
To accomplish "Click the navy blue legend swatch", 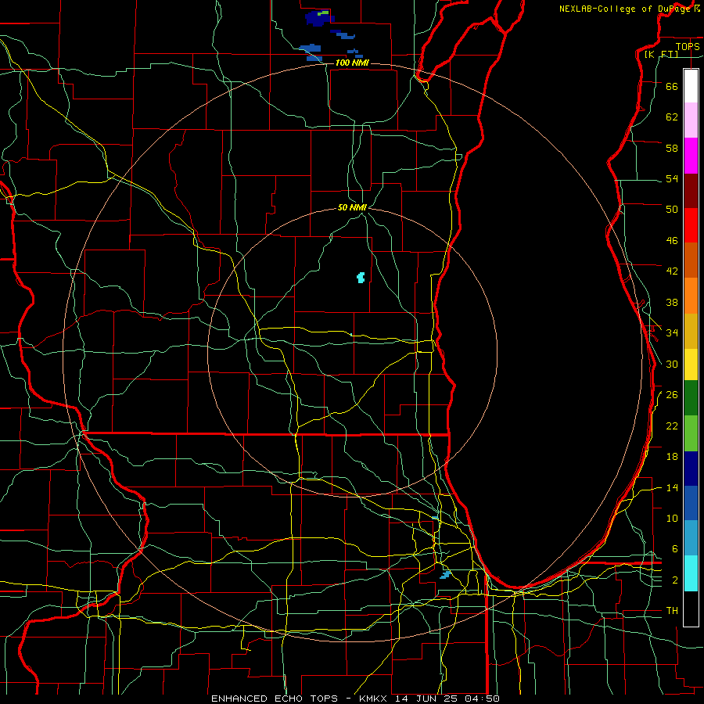I will pyautogui.click(x=691, y=469).
